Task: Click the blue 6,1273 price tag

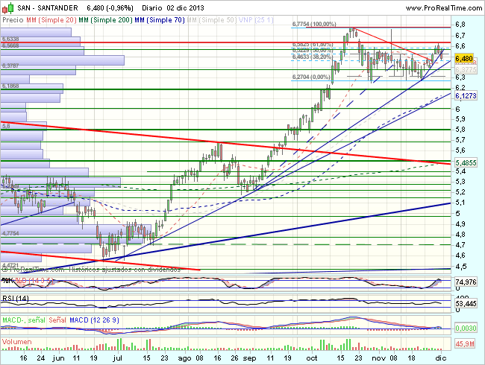Action: [466, 96]
